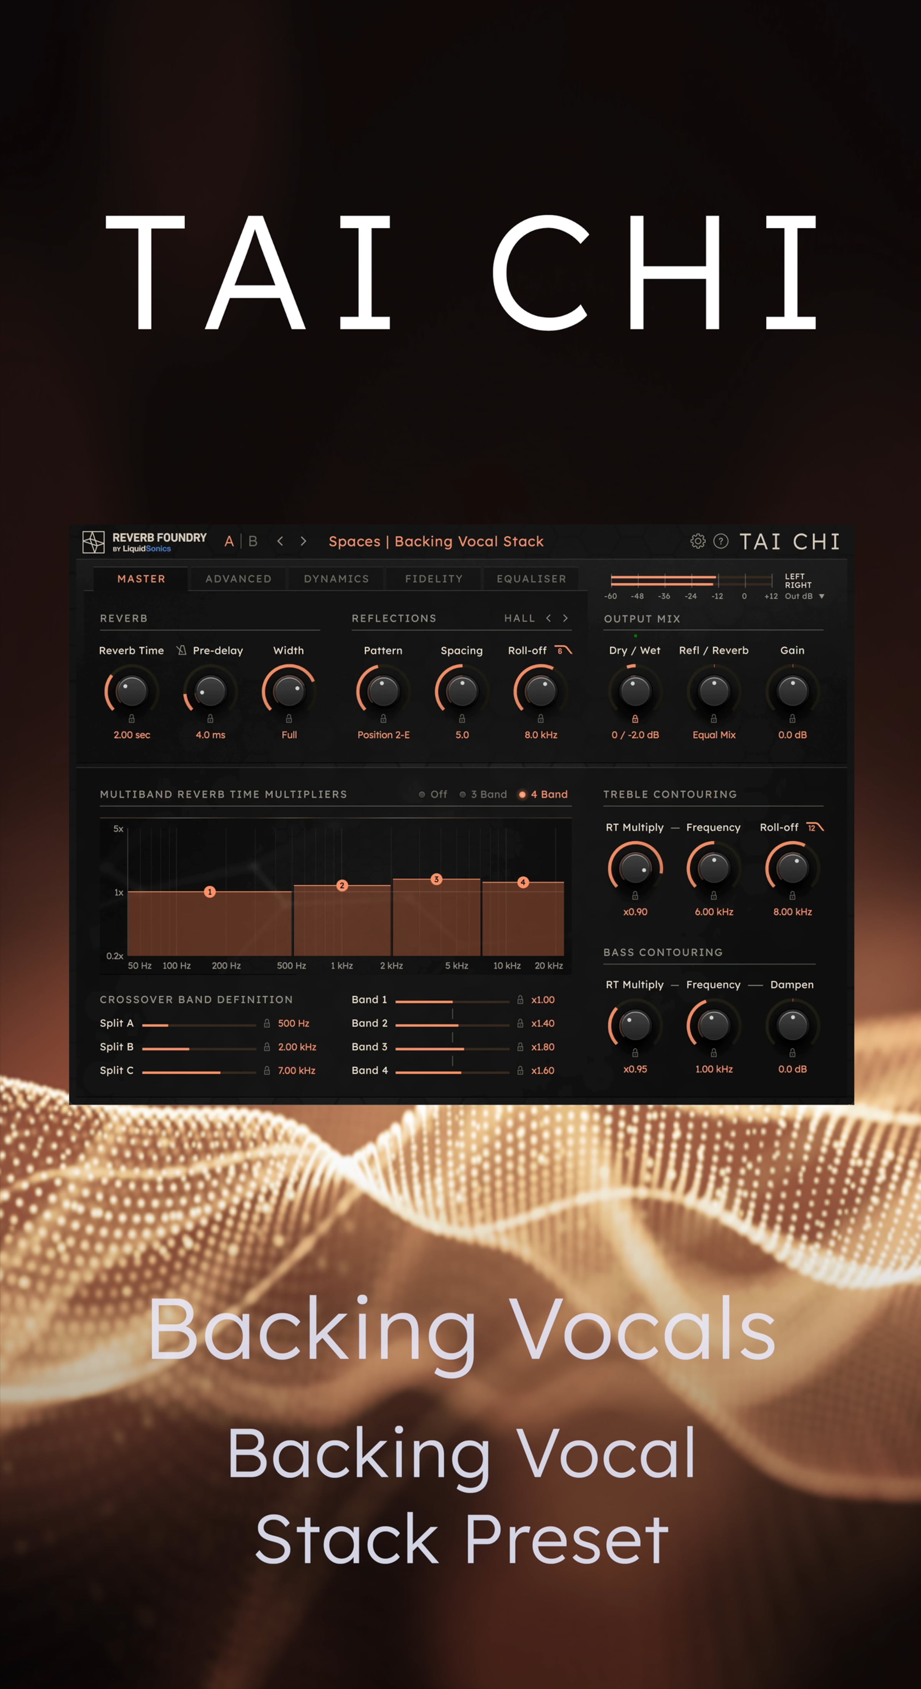The width and height of the screenshot is (921, 1689).
Task: Click the lock icon under Dry / Wet
Action: point(635,719)
